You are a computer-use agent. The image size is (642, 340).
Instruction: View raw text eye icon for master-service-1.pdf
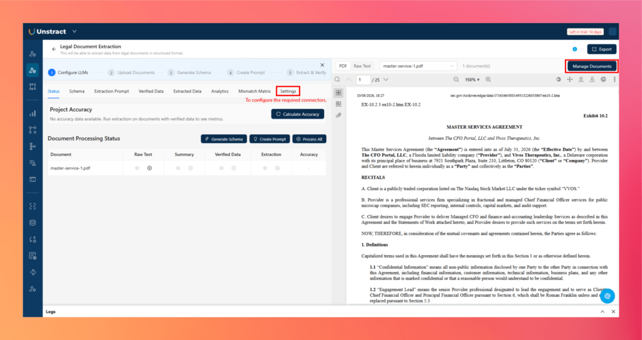pos(137,168)
